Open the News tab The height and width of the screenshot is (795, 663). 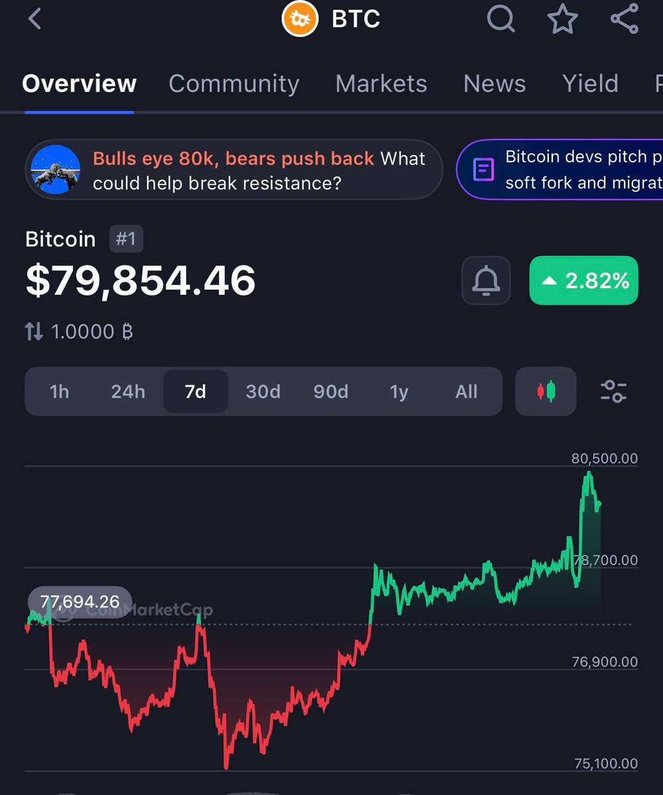pyautogui.click(x=495, y=83)
